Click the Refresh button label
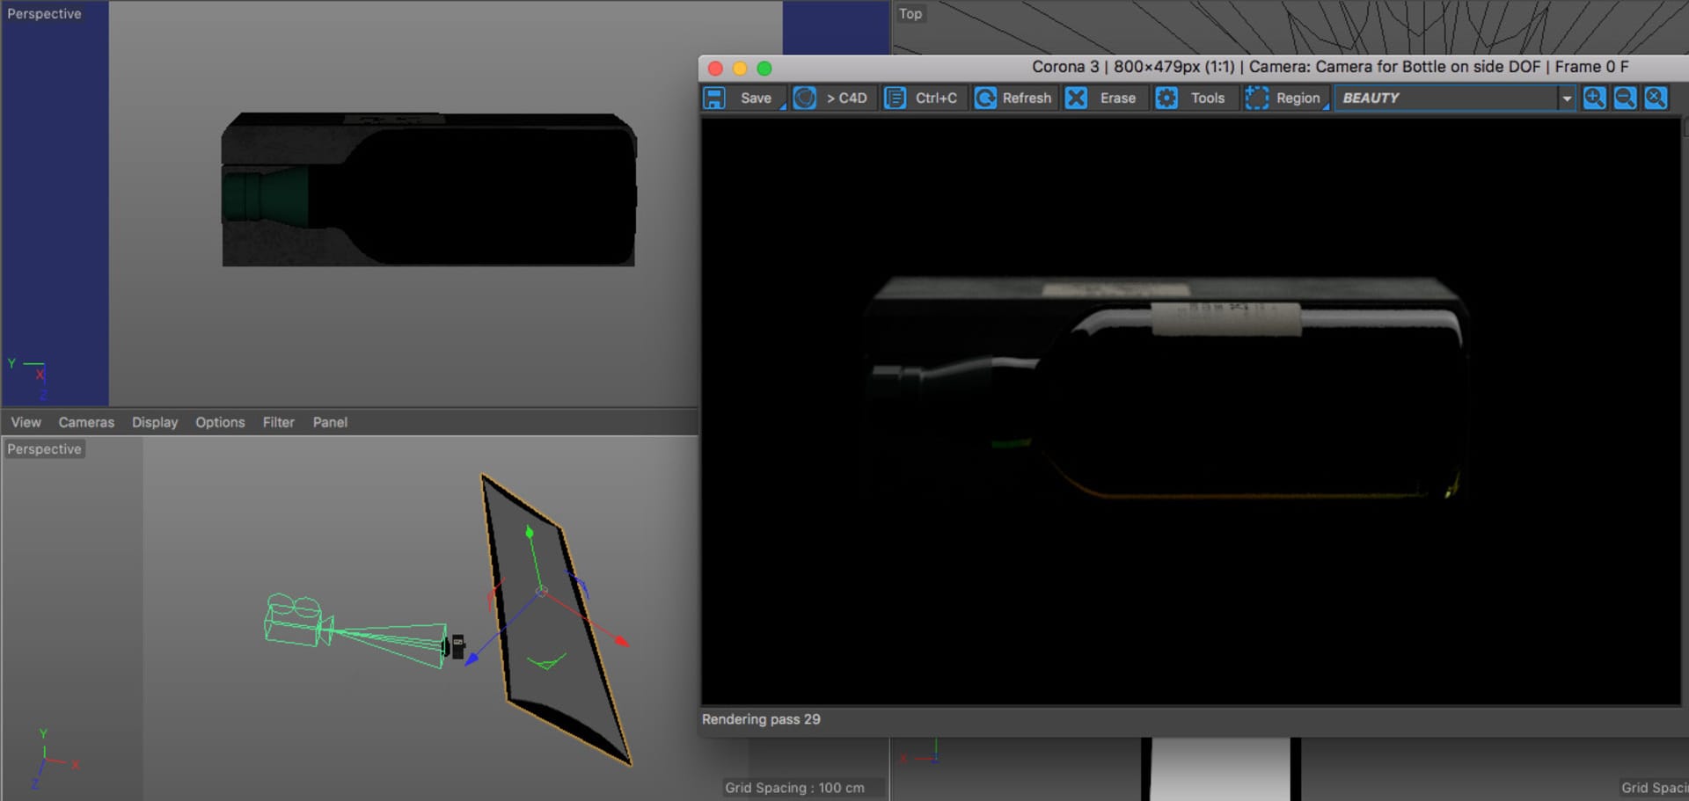 coord(1027,98)
